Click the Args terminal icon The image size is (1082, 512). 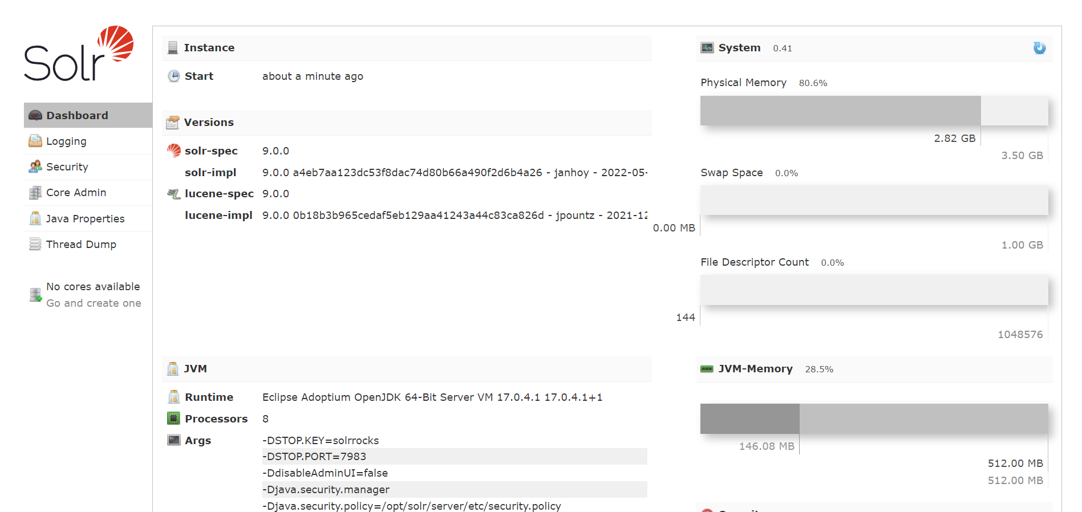pos(173,440)
